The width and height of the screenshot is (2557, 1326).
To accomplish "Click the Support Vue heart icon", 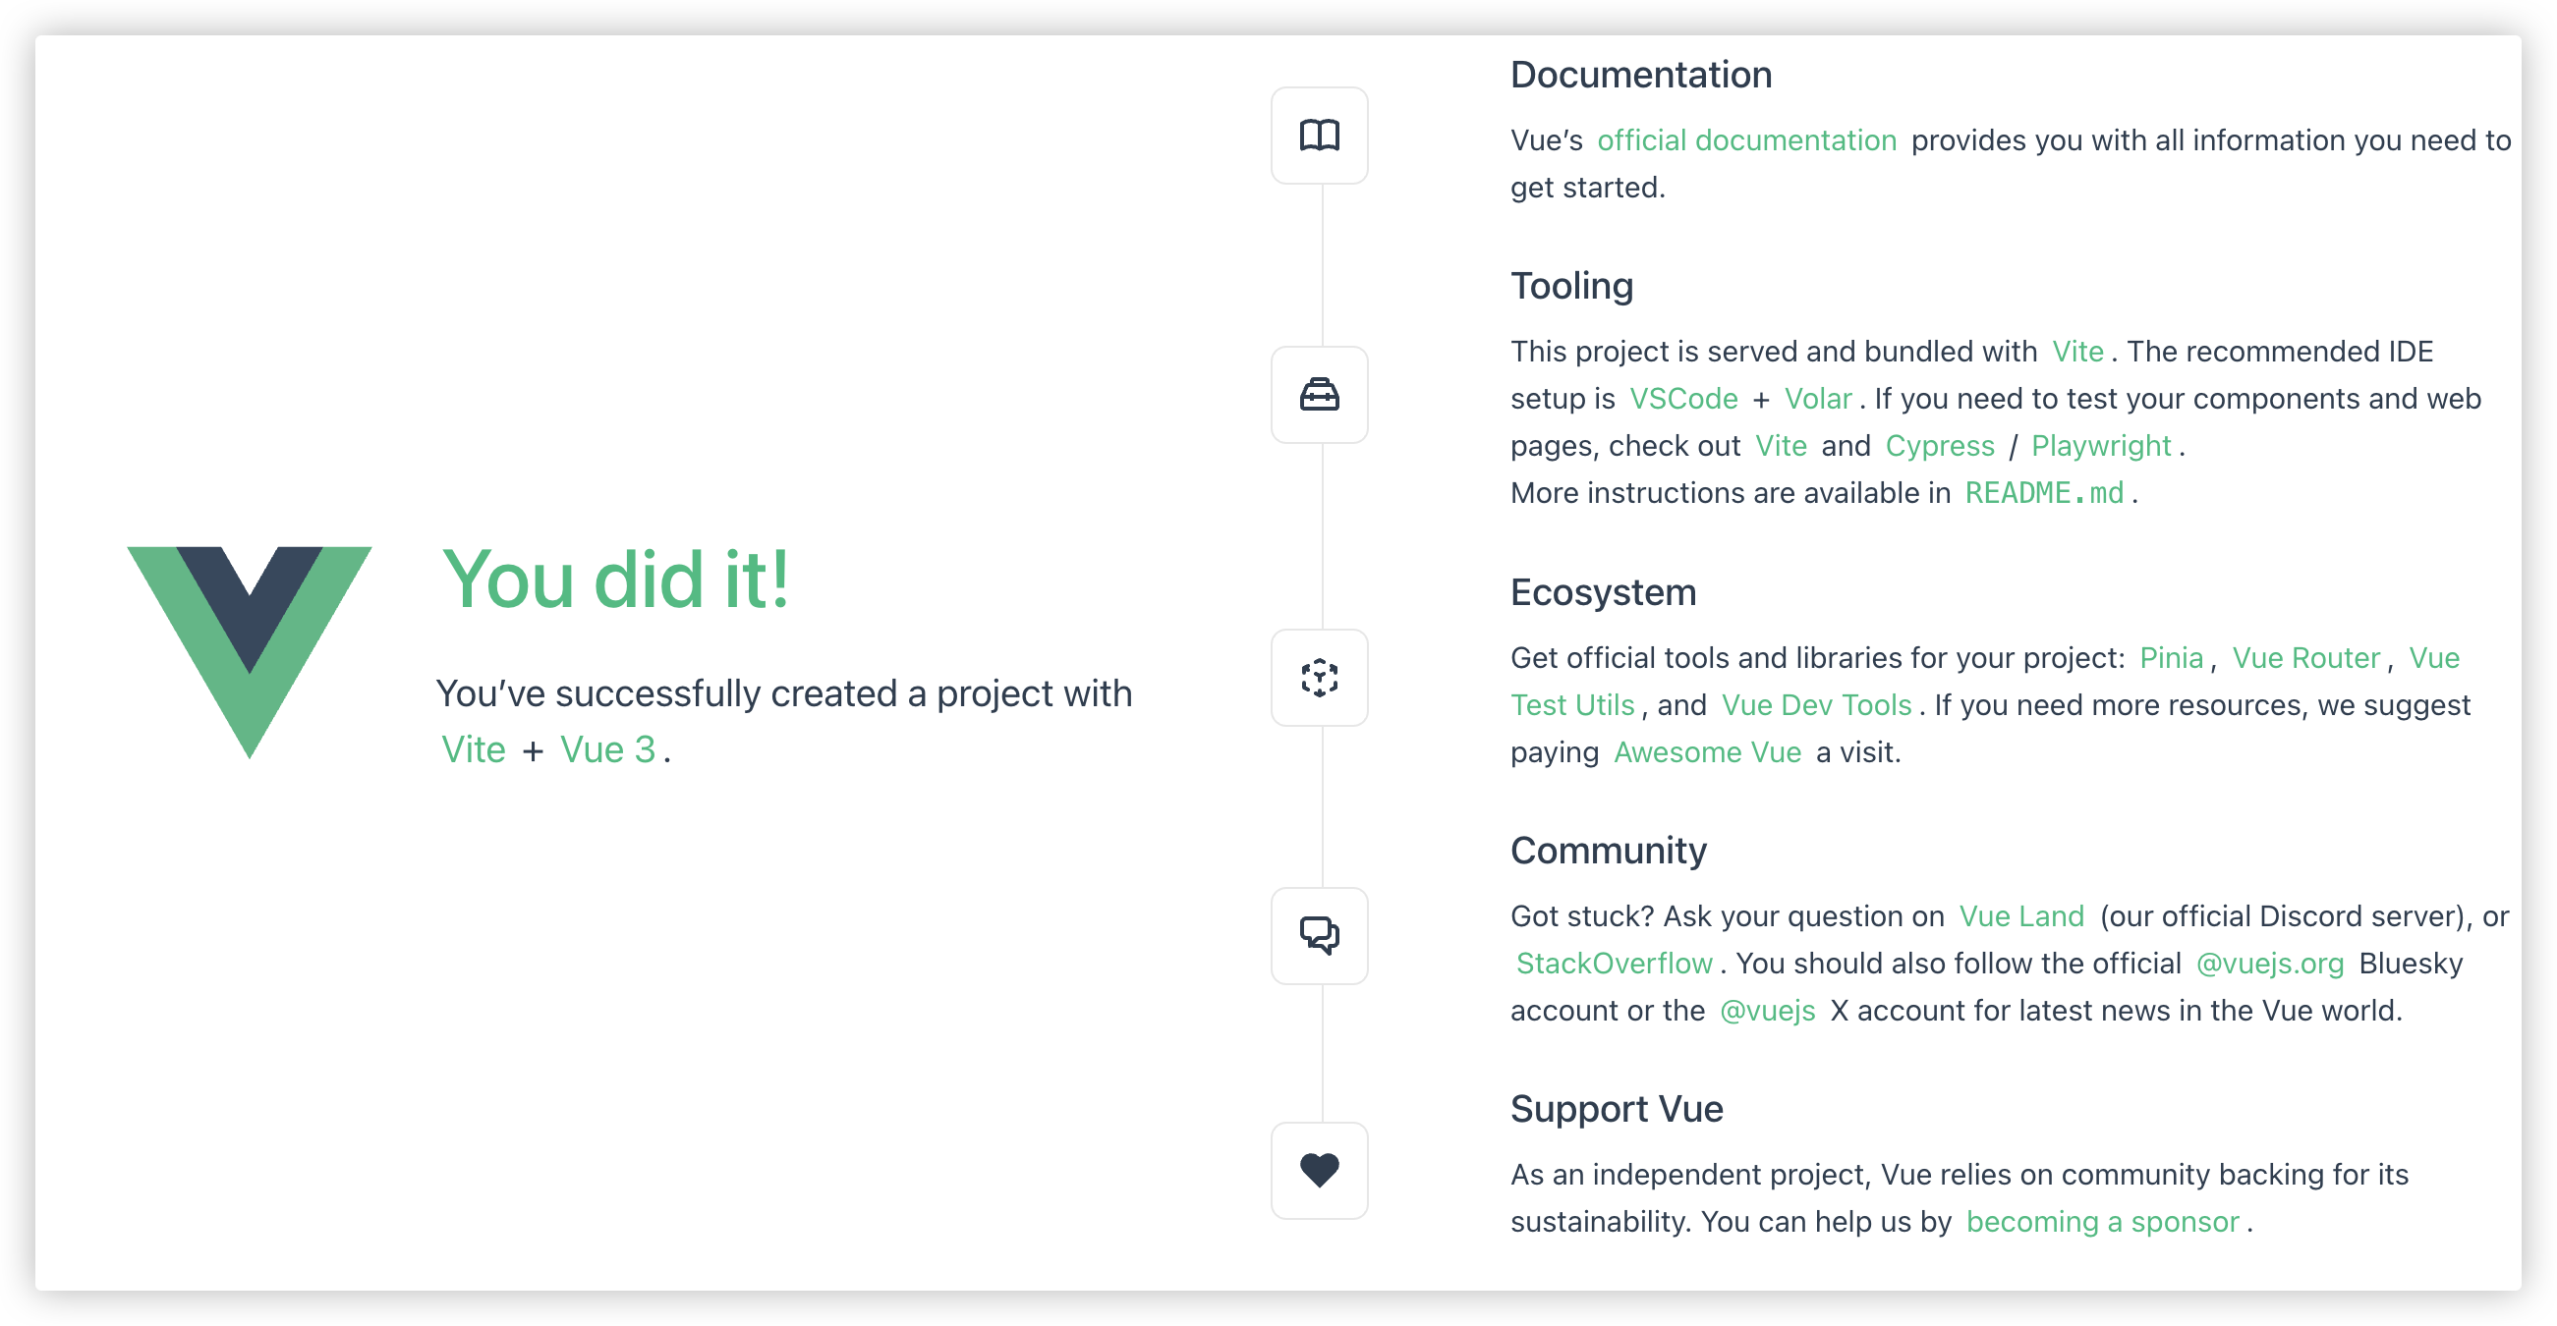I will pos(1319,1170).
